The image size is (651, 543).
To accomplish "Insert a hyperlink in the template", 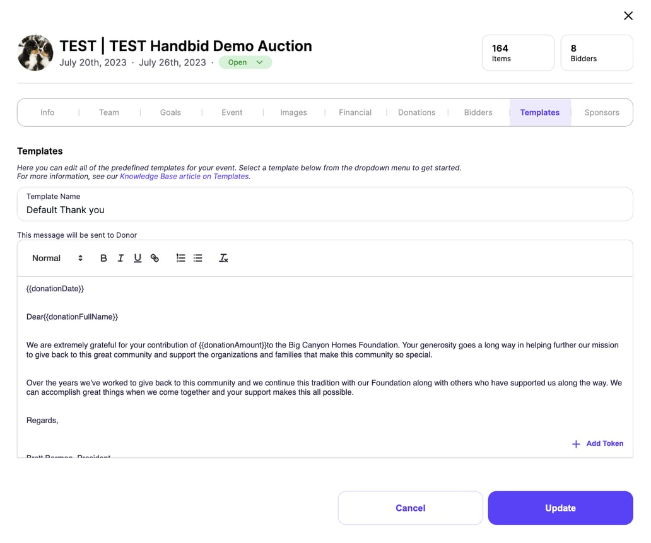I will [x=155, y=258].
